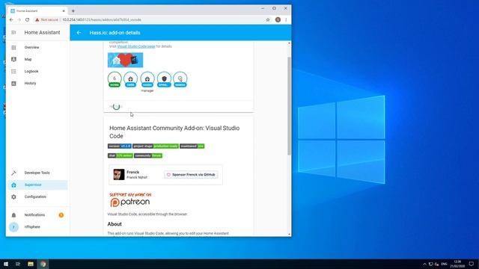Image resolution: width=479 pixels, height=269 pixels.
Task: Open the Chrome three-dot menu
Action: pos(286,20)
